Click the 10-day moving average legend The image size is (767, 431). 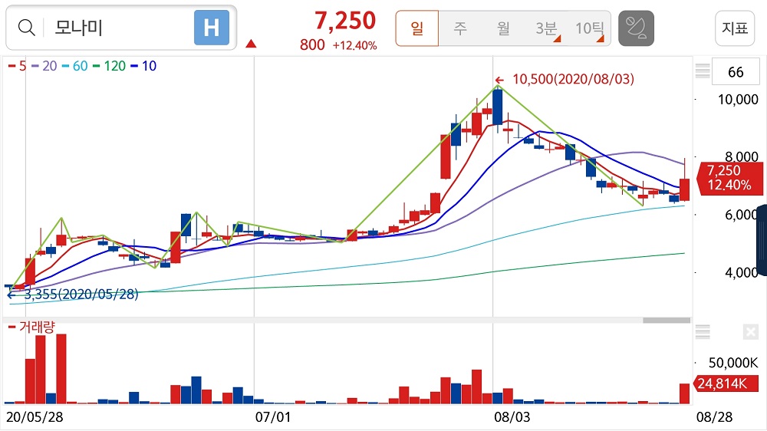click(x=143, y=66)
